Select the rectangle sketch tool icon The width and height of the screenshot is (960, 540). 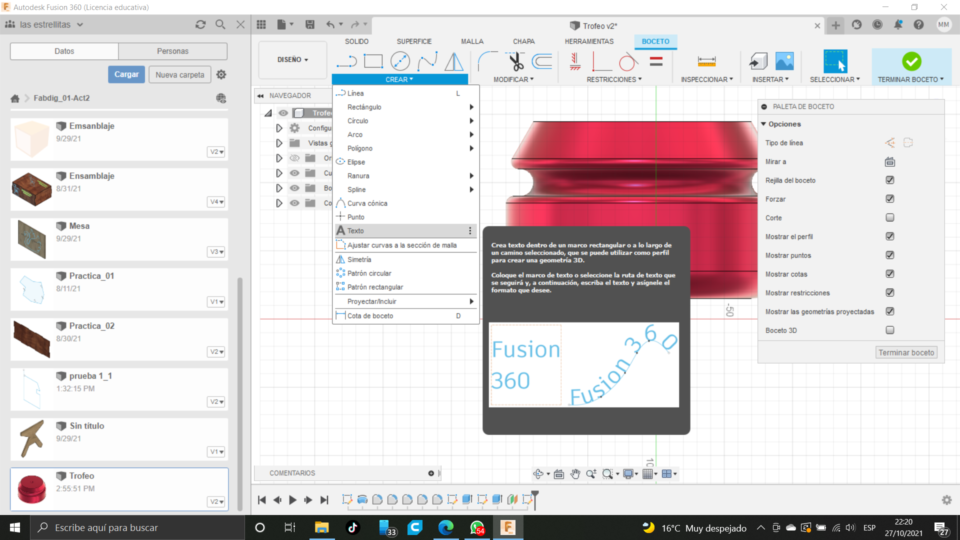pyautogui.click(x=373, y=61)
